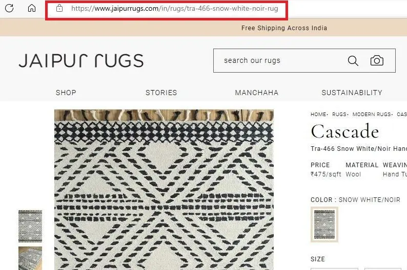
Task: Click the address bar URL
Action: 174,9
